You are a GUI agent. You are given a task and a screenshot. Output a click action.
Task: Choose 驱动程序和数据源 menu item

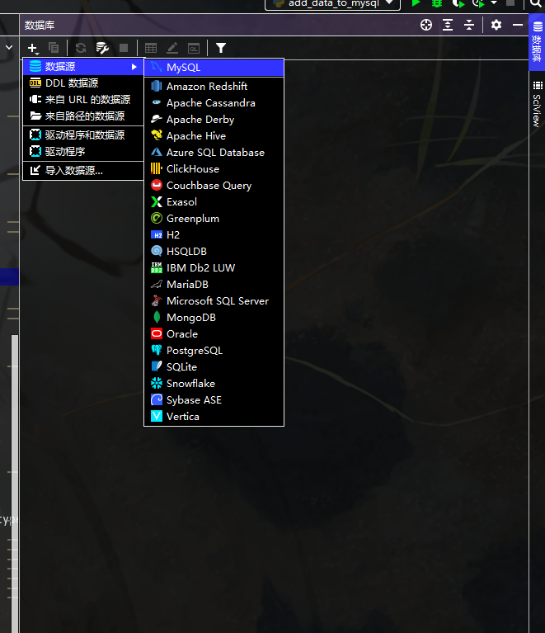(83, 135)
